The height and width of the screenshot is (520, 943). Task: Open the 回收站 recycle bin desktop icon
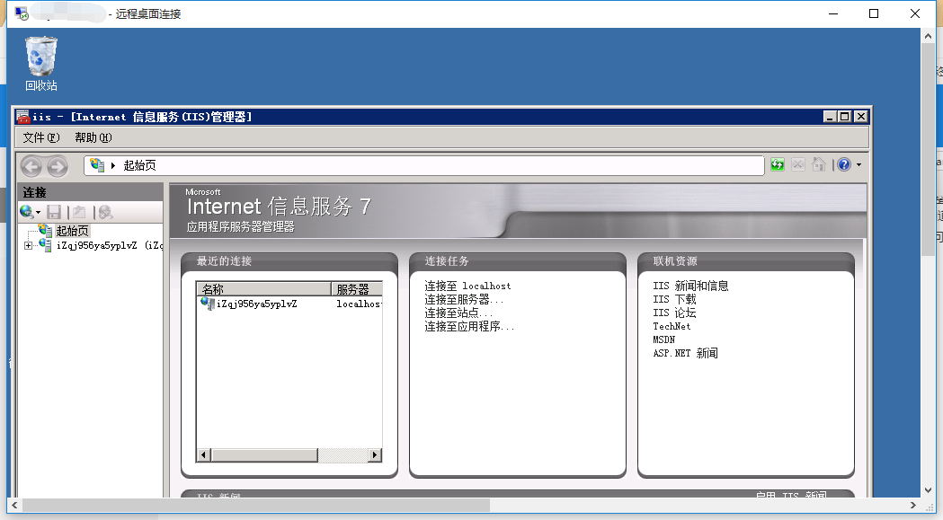pos(40,64)
